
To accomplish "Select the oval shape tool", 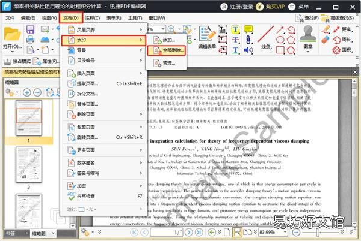I will click(x=280, y=40).
